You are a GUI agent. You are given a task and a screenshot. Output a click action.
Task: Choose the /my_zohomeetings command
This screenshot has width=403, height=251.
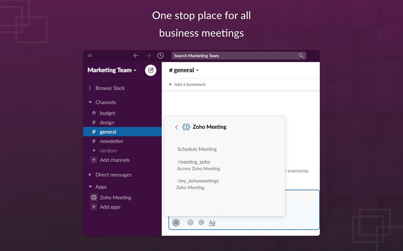tap(198, 181)
